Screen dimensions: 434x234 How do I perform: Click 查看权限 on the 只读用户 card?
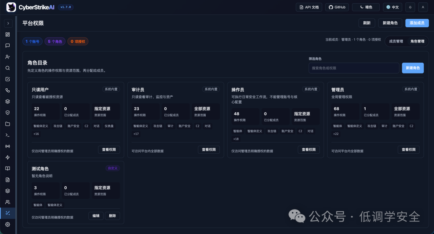tap(109, 150)
